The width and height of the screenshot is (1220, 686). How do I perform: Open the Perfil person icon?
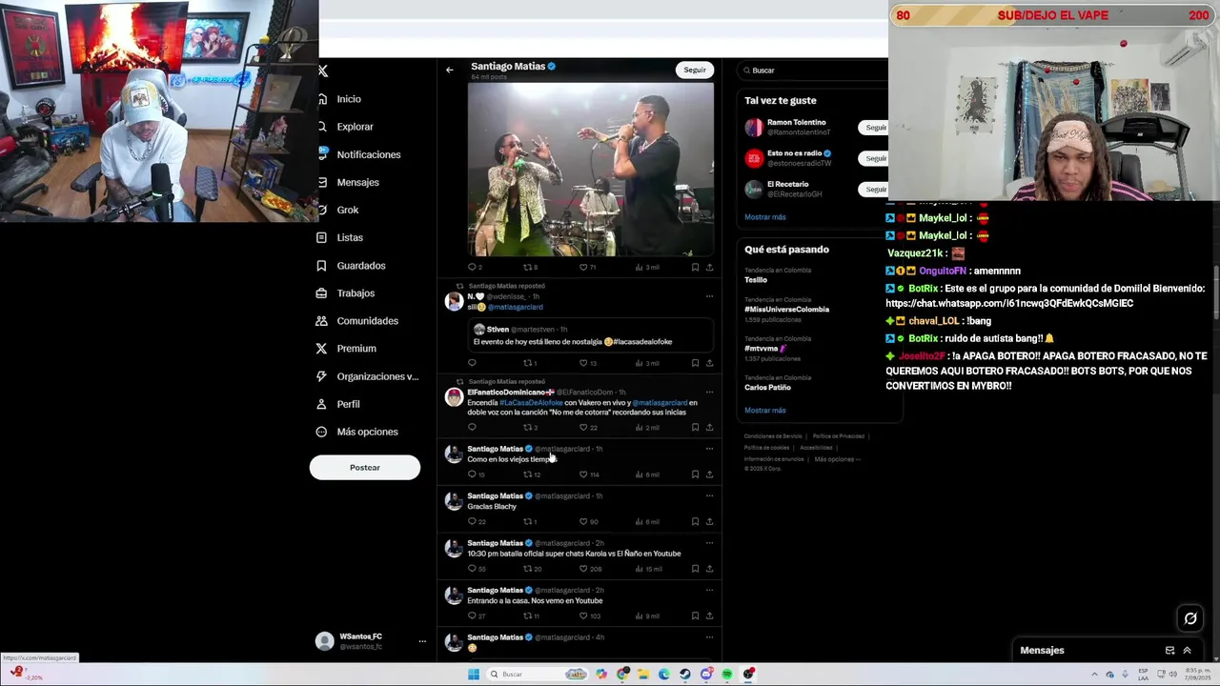tap(322, 404)
